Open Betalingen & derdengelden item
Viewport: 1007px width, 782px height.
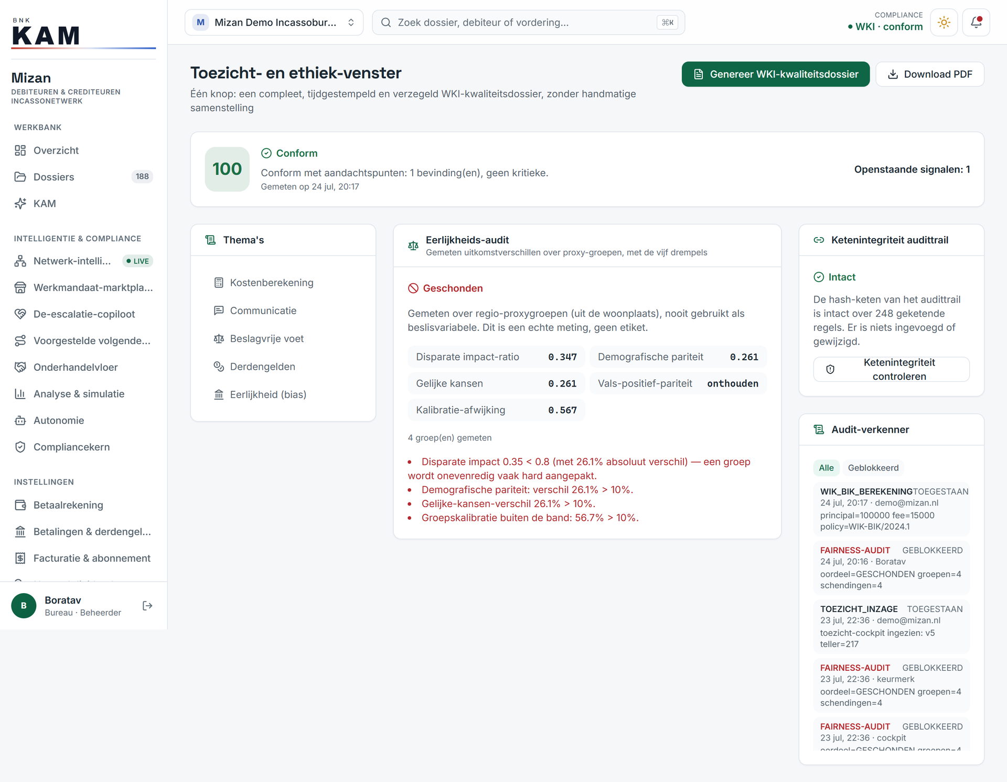(83, 532)
